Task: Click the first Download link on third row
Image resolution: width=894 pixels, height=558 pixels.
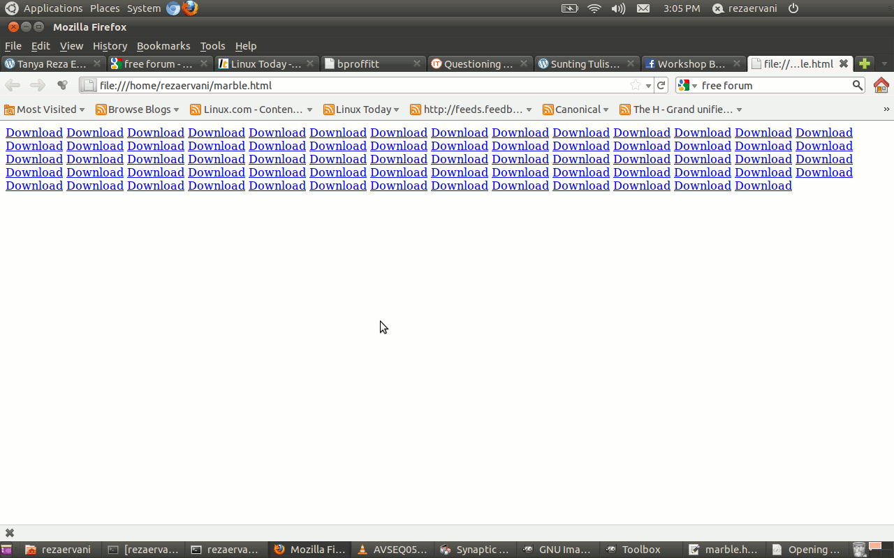Action: 34,159
